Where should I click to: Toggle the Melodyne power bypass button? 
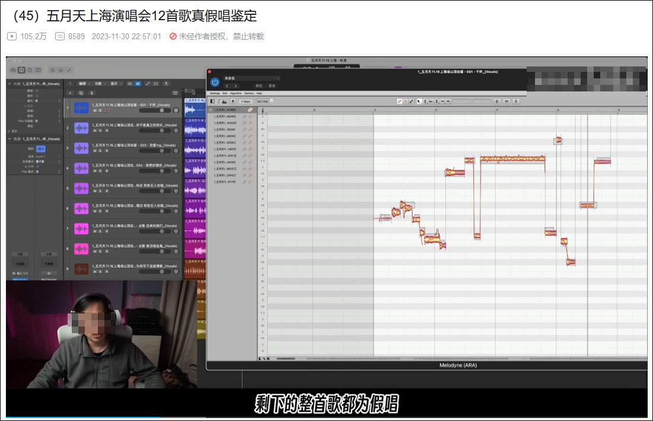[215, 83]
